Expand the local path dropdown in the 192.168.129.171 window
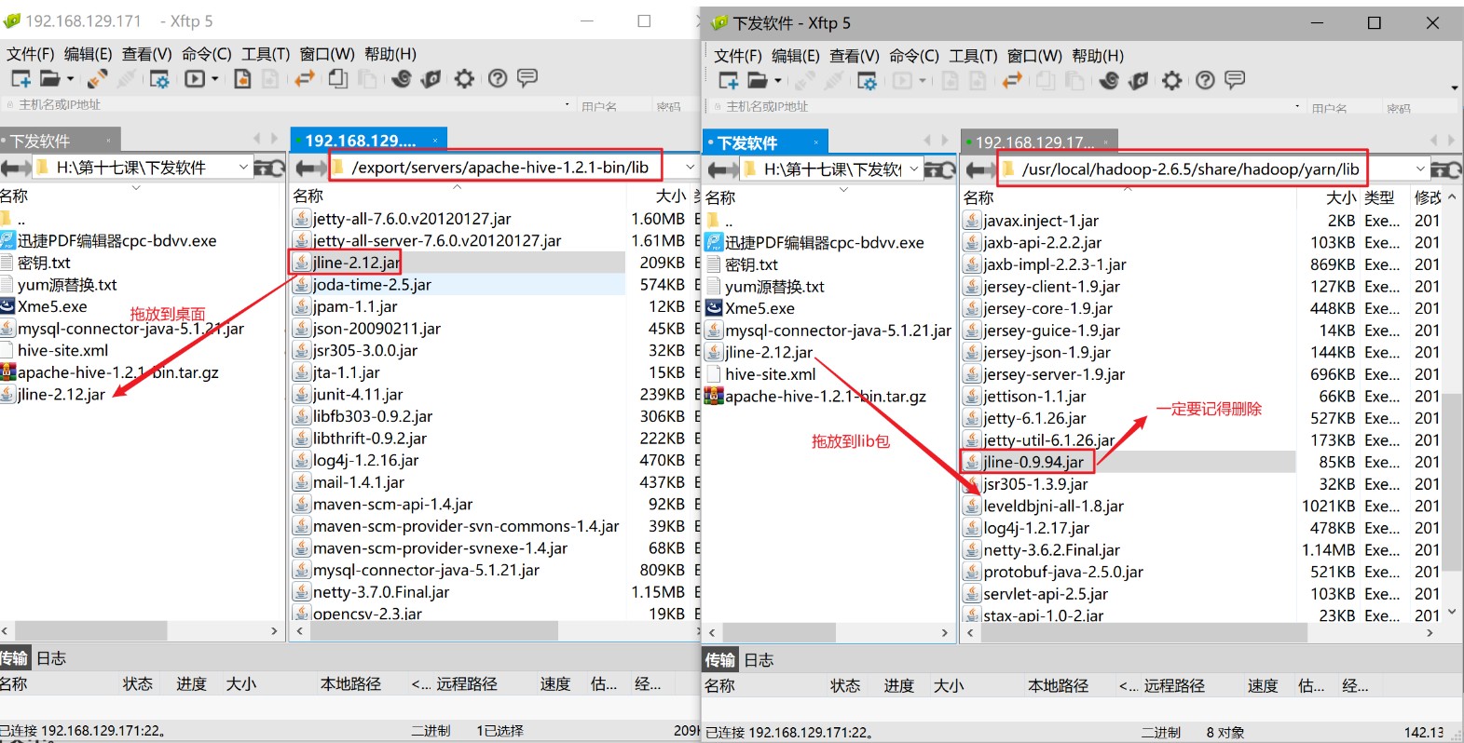This screenshot has width=1464, height=743. [x=243, y=168]
